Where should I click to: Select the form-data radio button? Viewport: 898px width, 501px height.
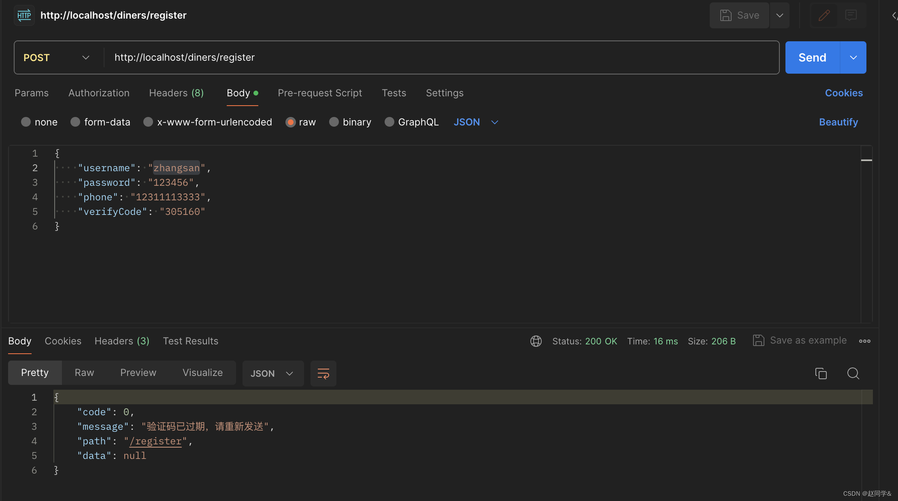point(75,122)
